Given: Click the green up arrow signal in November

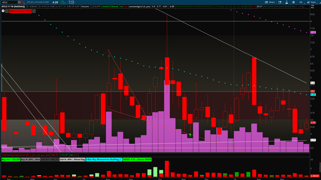Looking at the screenshot, I should [190, 135].
